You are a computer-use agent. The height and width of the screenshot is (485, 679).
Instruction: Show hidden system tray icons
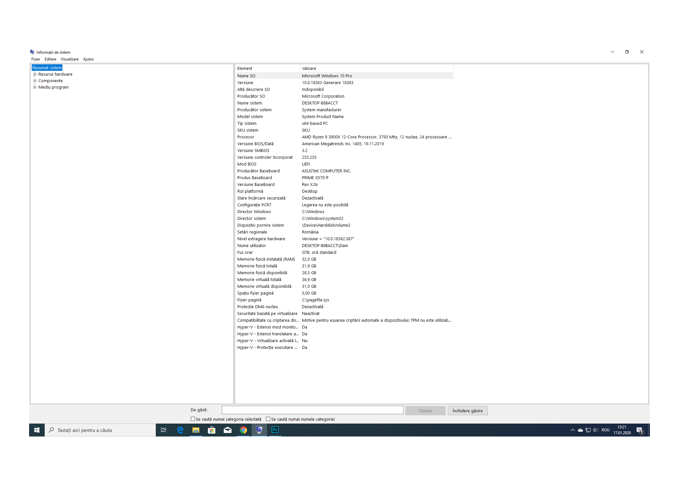[x=572, y=430]
